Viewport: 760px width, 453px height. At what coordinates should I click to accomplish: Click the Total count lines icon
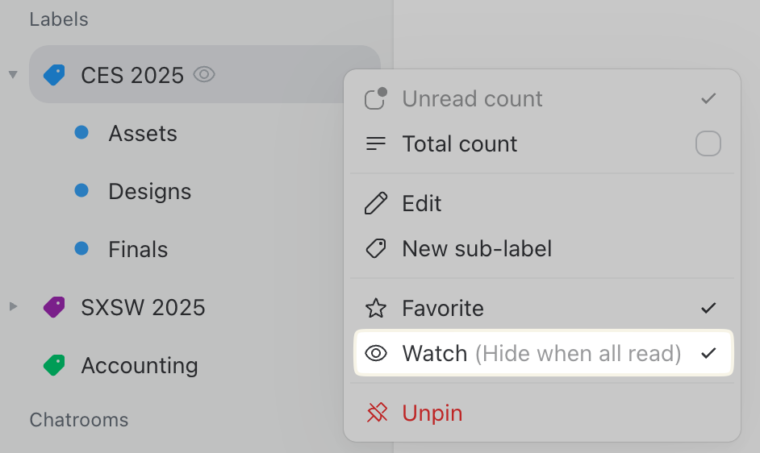point(376,144)
